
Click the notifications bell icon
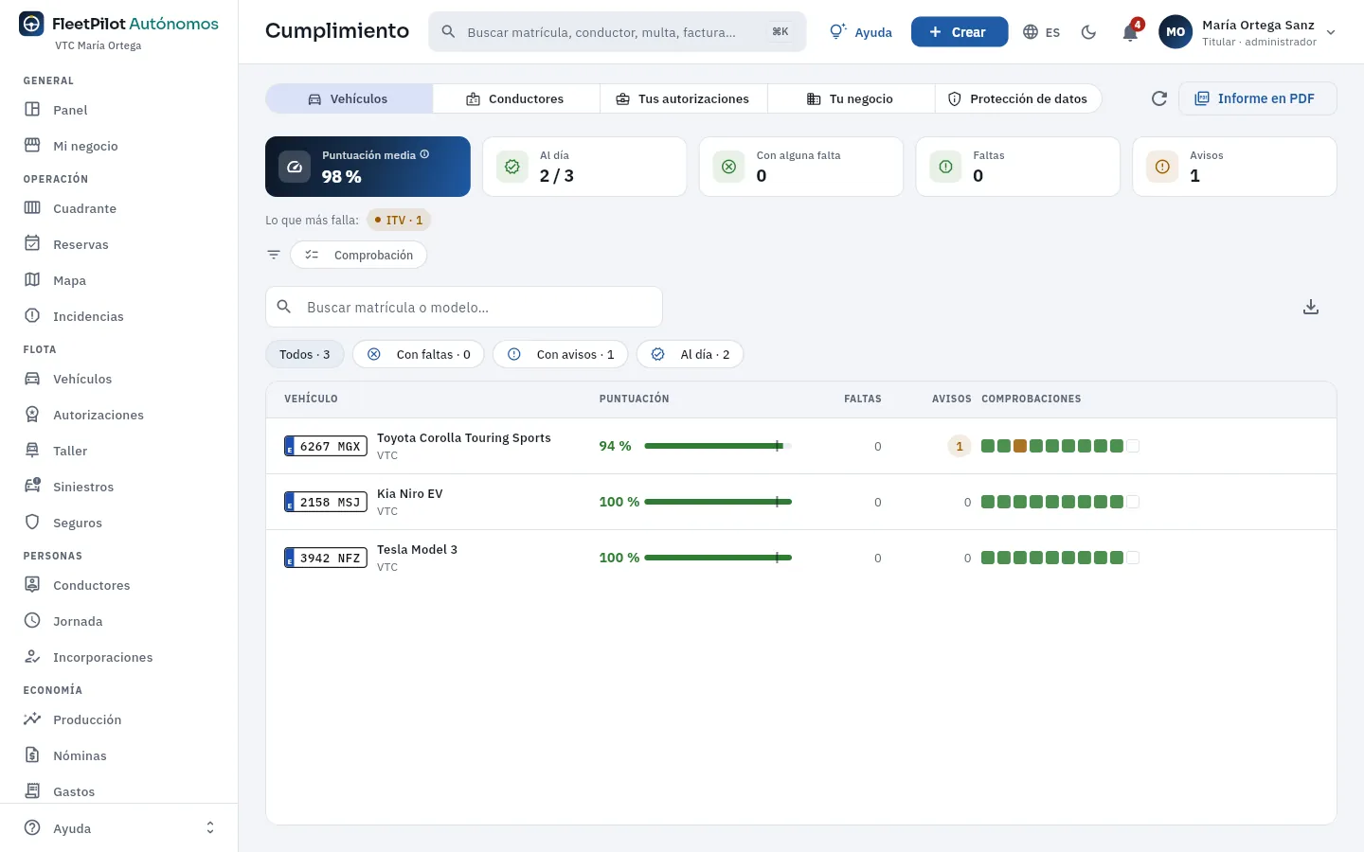1130,32
